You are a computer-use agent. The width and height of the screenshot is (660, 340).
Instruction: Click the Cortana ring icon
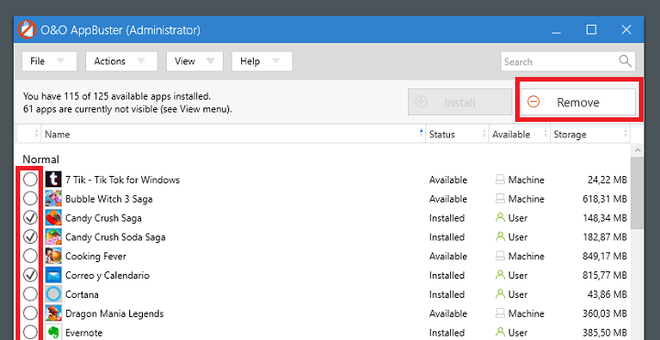pyautogui.click(x=53, y=294)
